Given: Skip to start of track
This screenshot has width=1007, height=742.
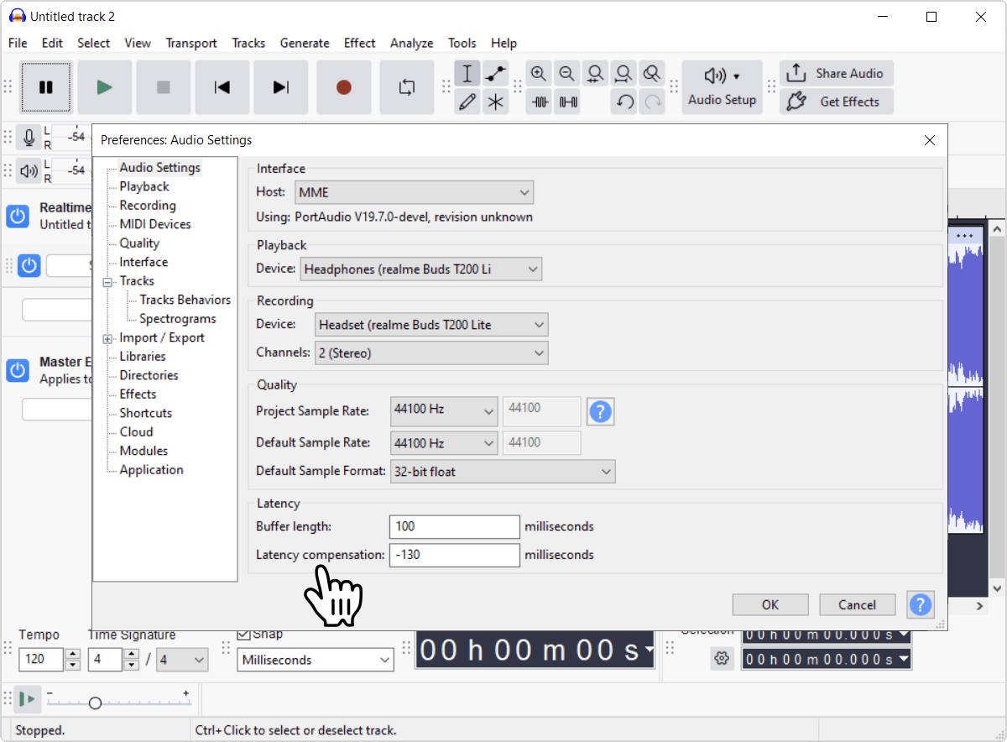Looking at the screenshot, I should coord(222,87).
